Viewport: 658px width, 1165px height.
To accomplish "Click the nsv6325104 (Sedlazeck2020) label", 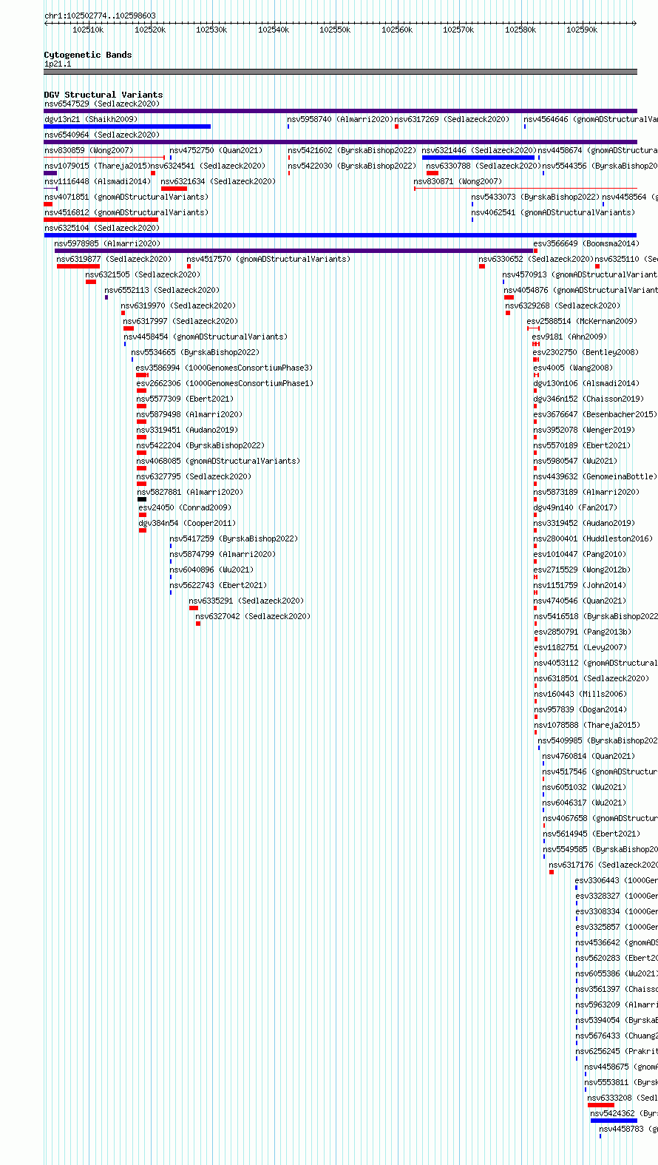I will (101, 228).
